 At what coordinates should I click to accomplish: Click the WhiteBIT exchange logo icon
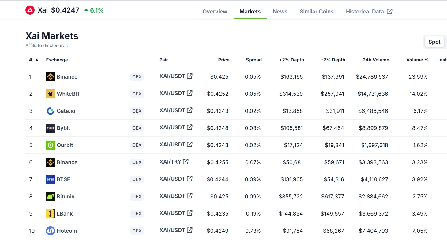50,94
